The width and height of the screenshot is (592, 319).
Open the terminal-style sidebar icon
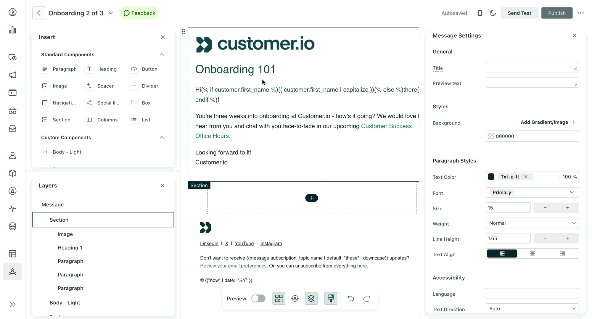point(12,93)
